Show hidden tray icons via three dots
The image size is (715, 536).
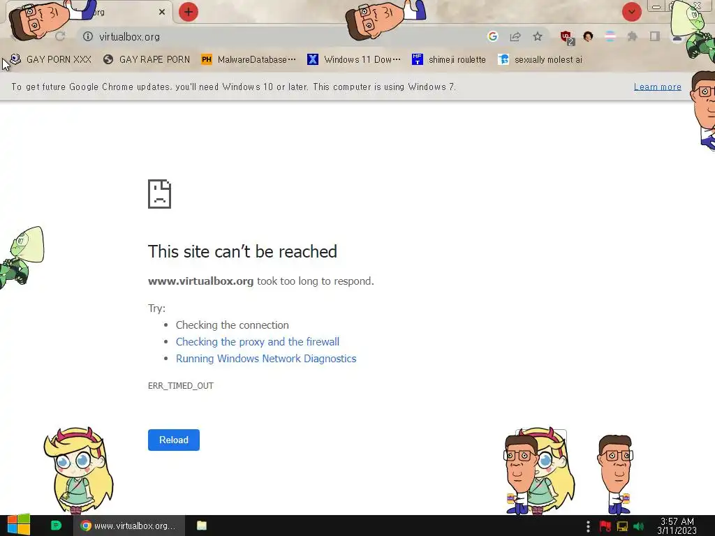[588, 526]
